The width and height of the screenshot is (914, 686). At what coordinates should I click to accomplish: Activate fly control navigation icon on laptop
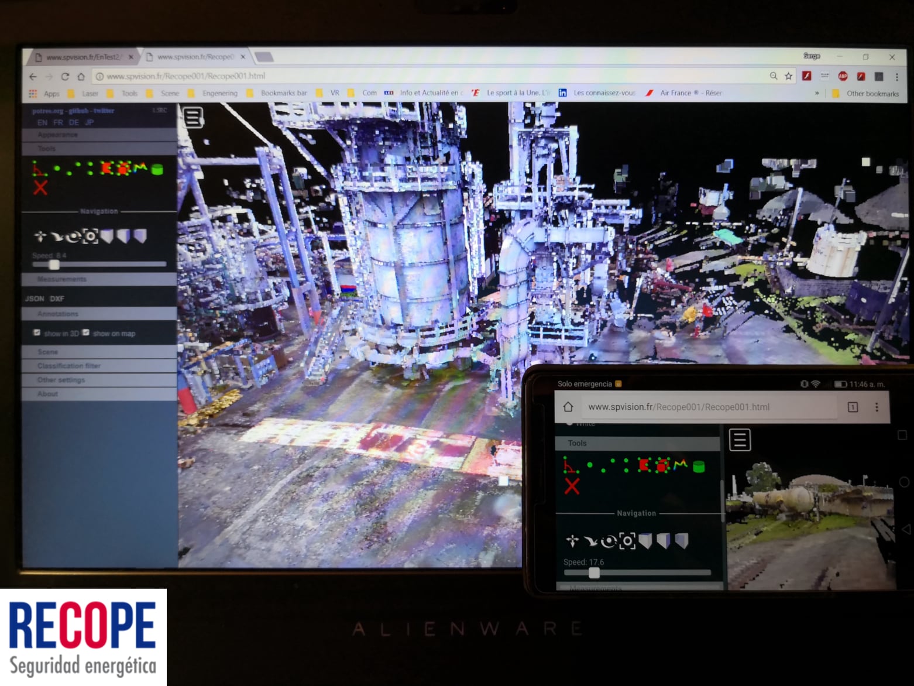57,236
